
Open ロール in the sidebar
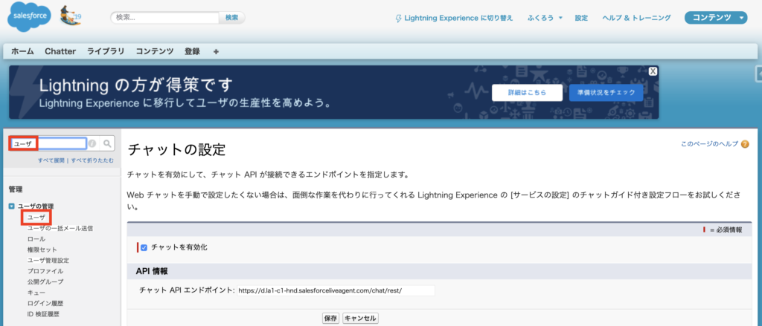pyautogui.click(x=36, y=238)
